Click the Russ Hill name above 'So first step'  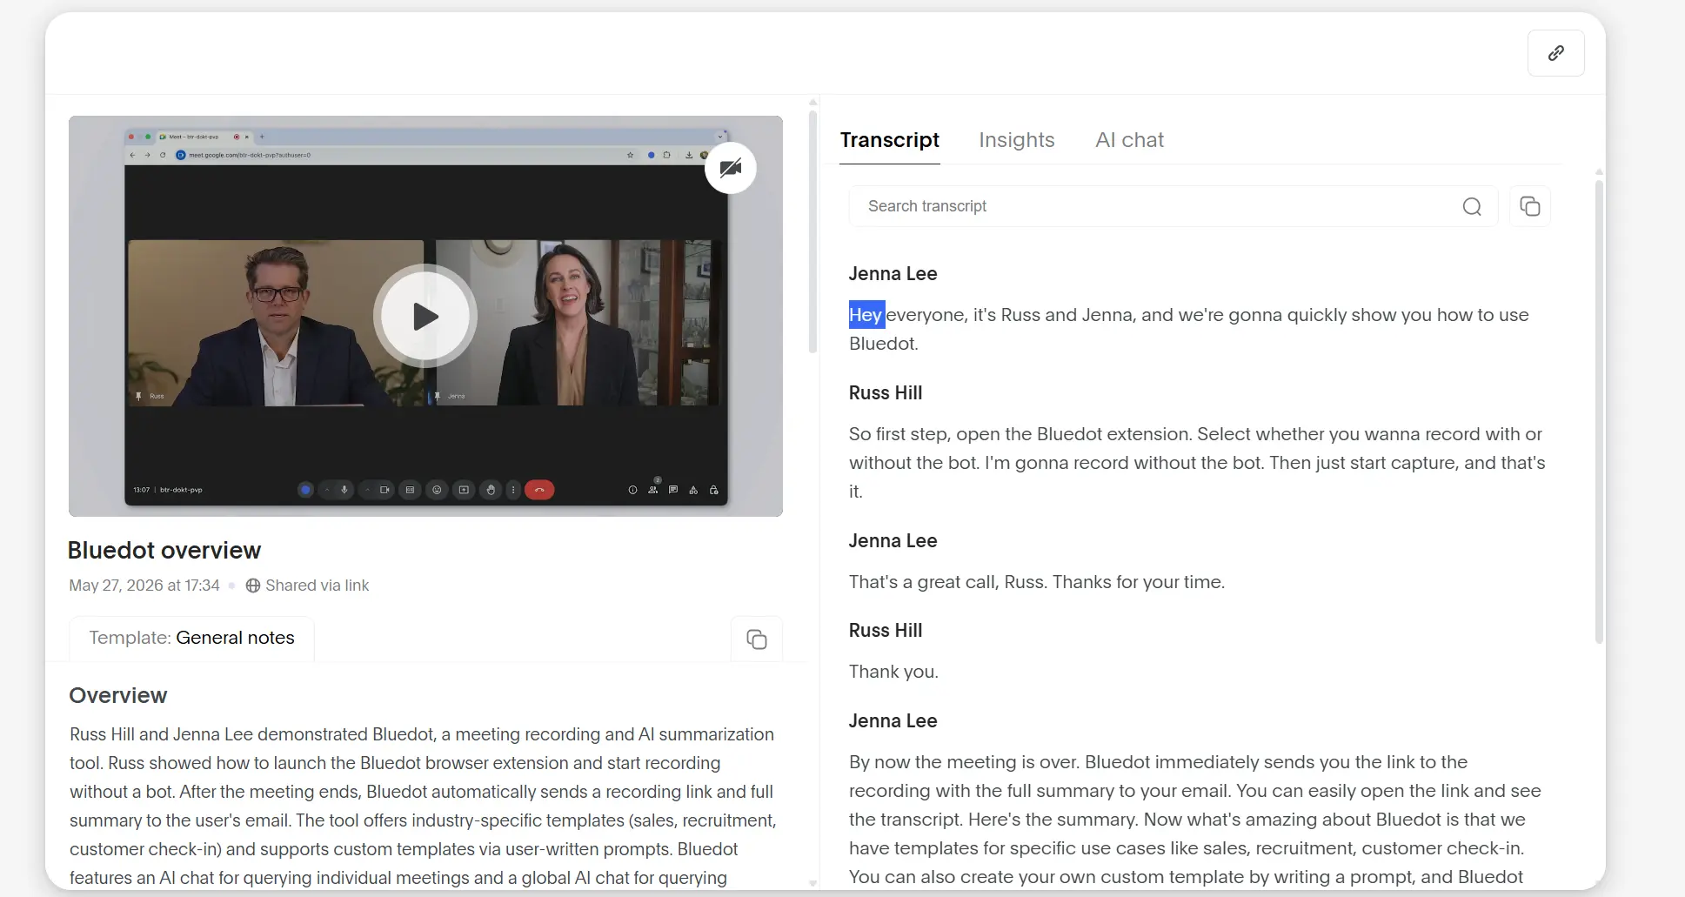pos(886,392)
